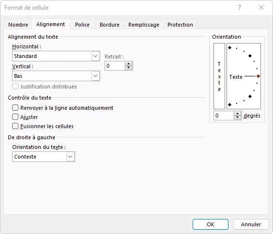This screenshot has height=234, width=273.
Task: Click top diamond on orientation dial
Action: [x=229, y=47]
